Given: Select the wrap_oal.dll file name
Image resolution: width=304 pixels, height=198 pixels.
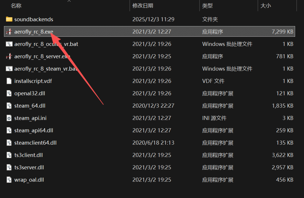Looking at the screenshot, I should pyautogui.click(x=29, y=180).
